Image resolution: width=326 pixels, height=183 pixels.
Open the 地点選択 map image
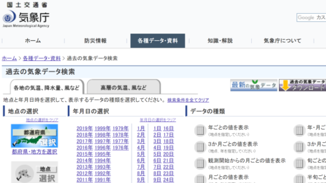pyautogui.click(x=34, y=172)
